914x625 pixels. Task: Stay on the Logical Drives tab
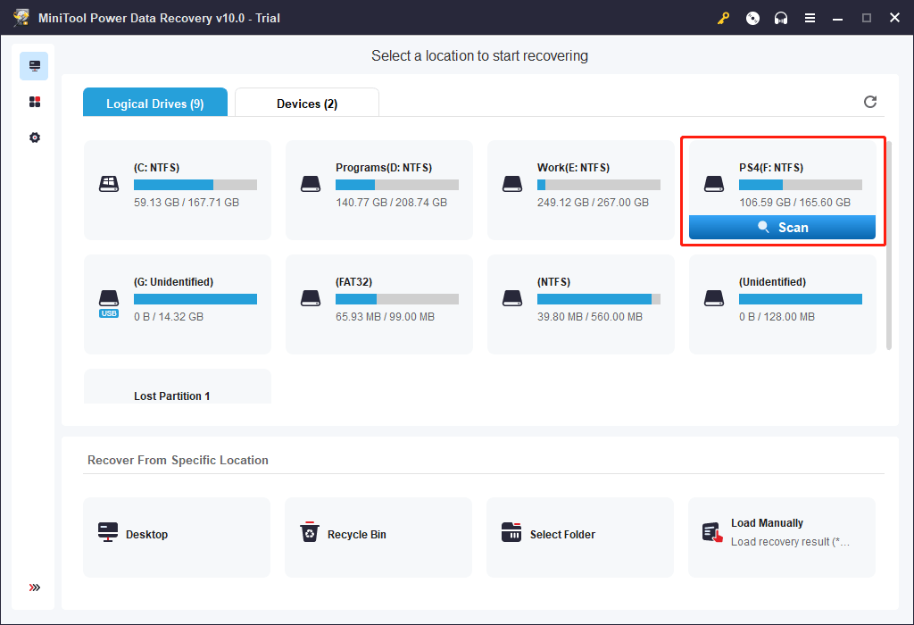coord(154,103)
